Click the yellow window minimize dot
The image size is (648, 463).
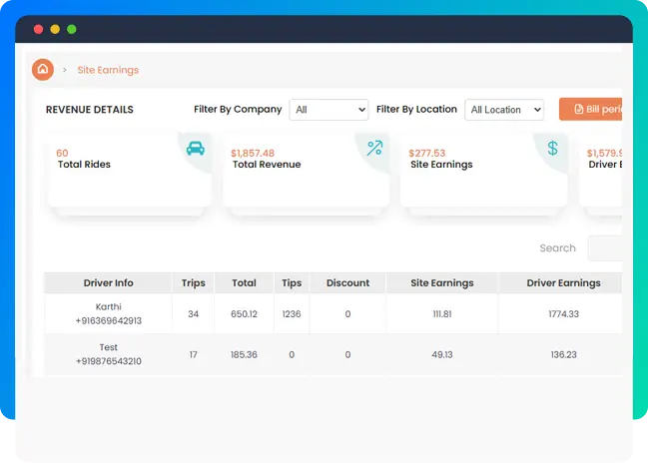point(55,30)
